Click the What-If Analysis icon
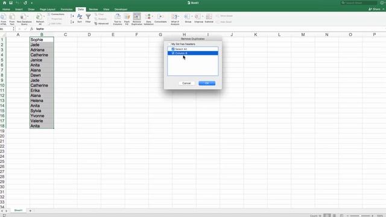386x217 pixels. tap(175, 19)
